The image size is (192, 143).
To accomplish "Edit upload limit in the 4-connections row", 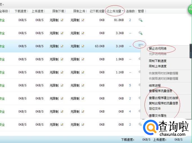I will coord(83,112).
